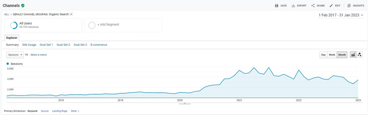Click the All Users segment donut icon
The image size is (368, 115).
pyautogui.click(x=14, y=25)
